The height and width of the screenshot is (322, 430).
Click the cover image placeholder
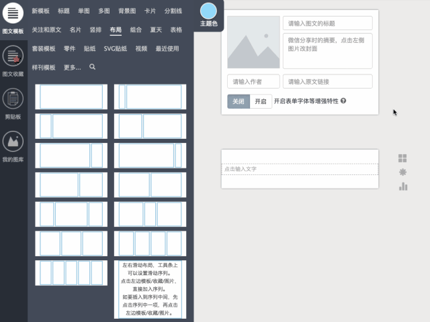[x=253, y=42]
